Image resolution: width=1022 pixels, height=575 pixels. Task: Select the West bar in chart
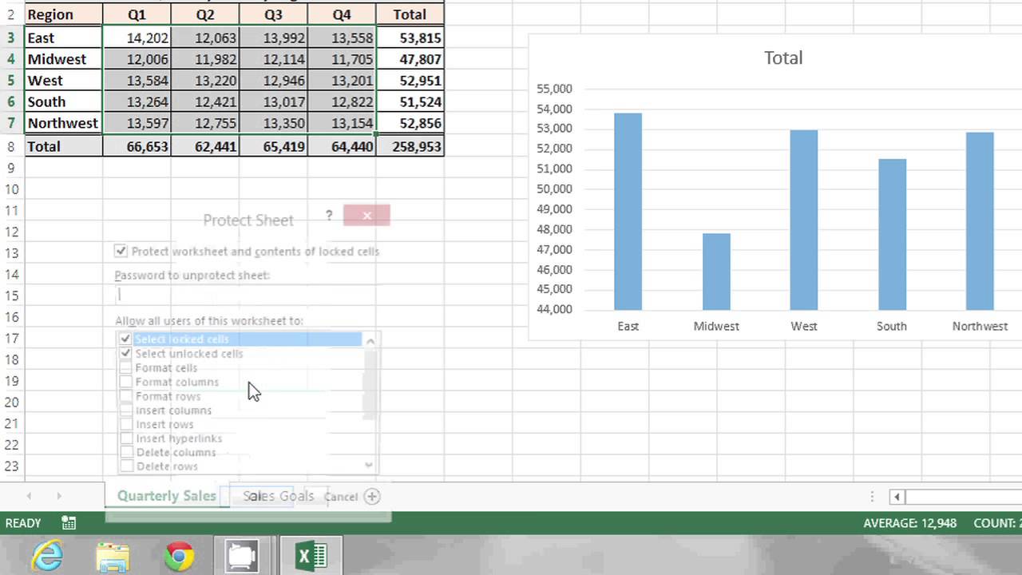pos(804,220)
